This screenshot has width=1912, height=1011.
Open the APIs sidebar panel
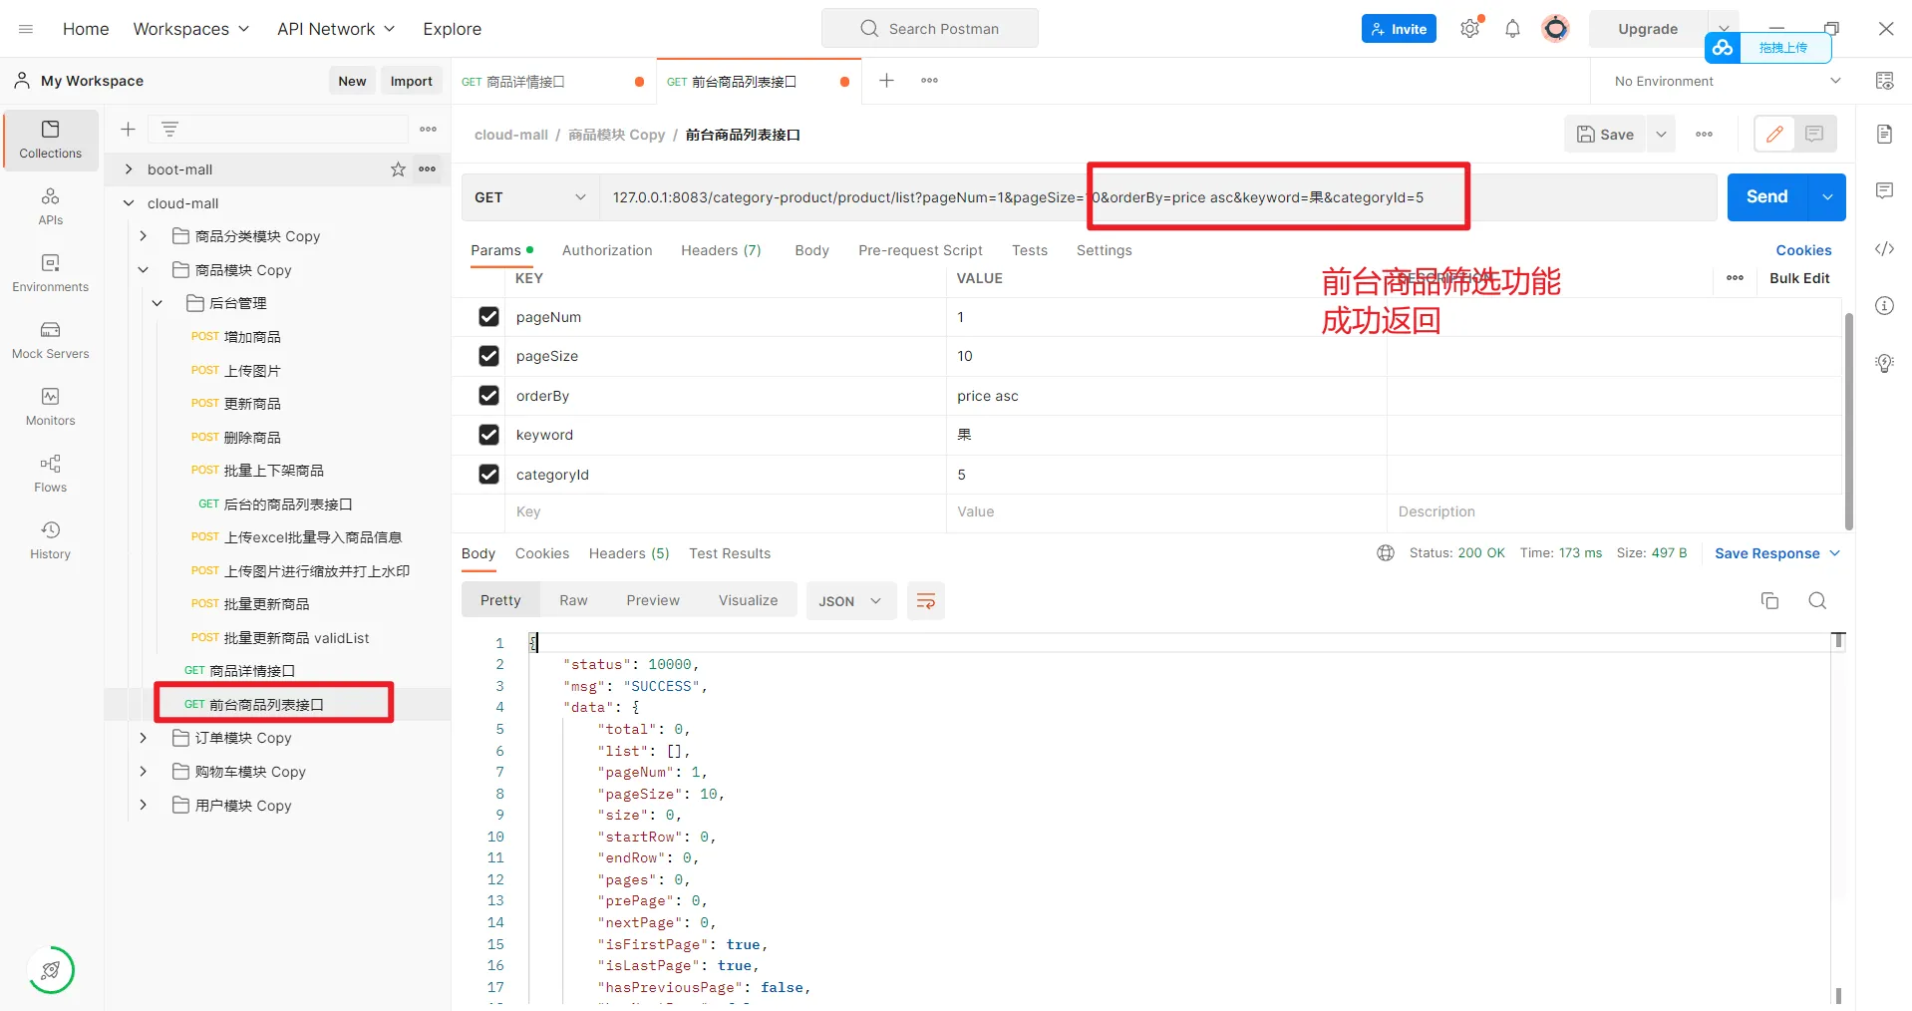pos(51,206)
